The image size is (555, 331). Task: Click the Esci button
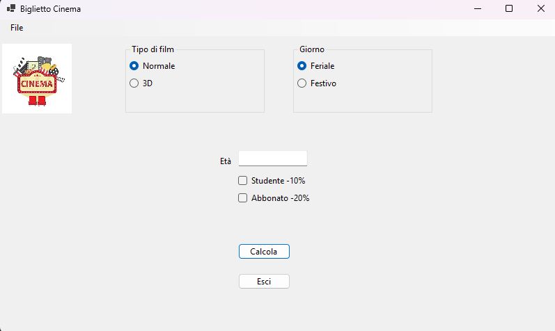tap(264, 282)
